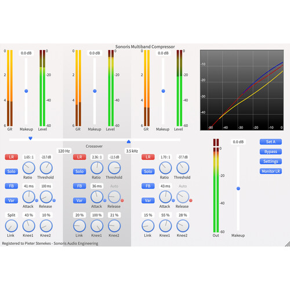Toggle the mid band FB mode
Image resolution: width=290 pixels, height=290 pixels.
click(x=79, y=186)
